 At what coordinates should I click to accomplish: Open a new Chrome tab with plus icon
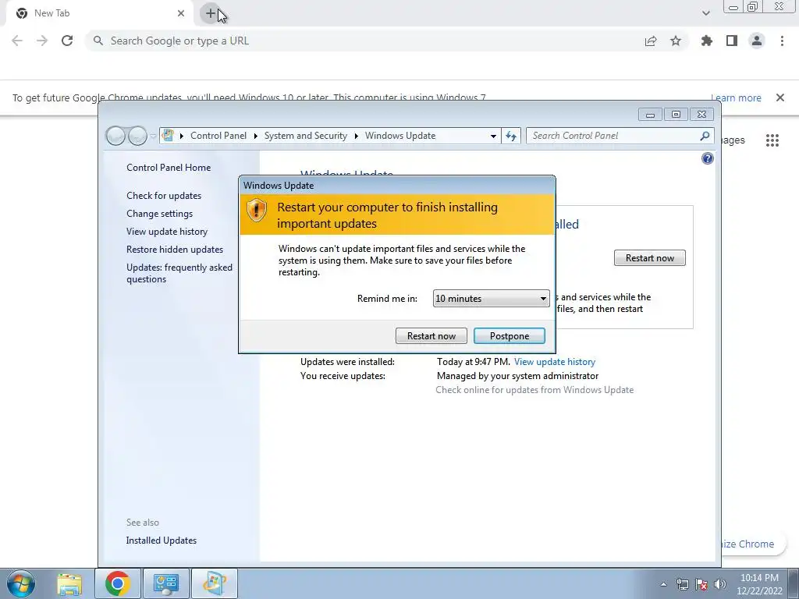point(211,13)
